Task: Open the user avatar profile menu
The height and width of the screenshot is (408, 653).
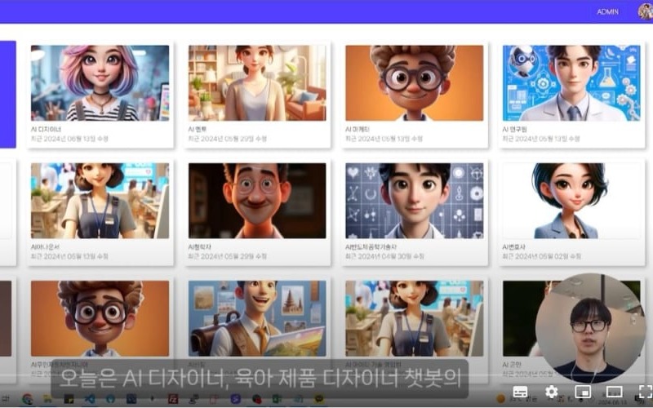Action: 644,11
